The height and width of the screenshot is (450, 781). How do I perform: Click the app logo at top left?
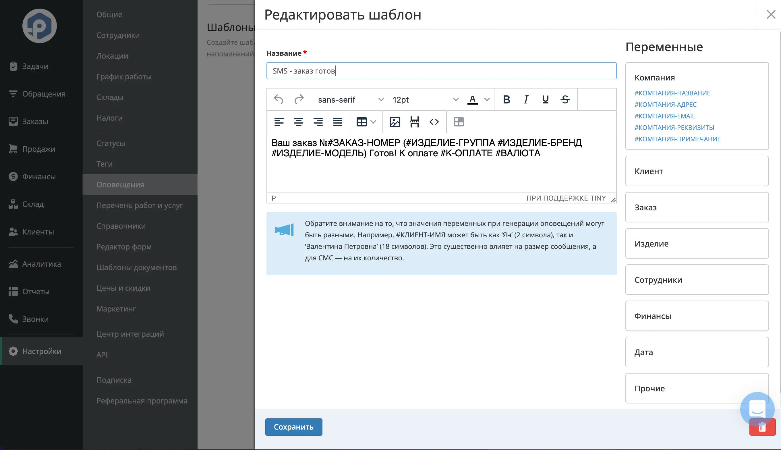point(40,26)
